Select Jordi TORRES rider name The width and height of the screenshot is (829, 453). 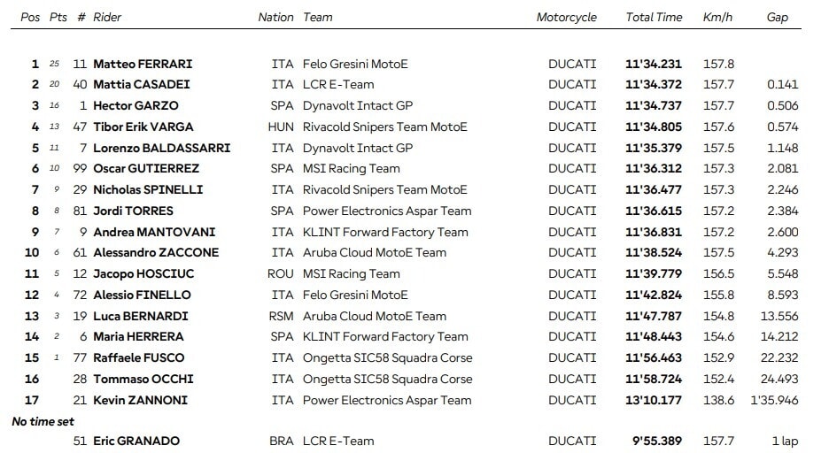tap(133, 211)
